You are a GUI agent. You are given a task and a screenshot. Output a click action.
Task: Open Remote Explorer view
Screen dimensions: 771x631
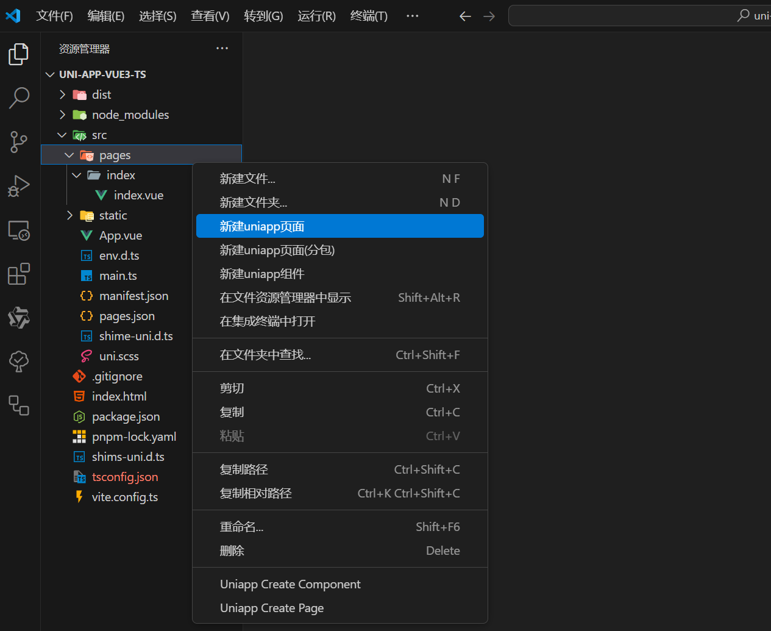tap(19, 230)
